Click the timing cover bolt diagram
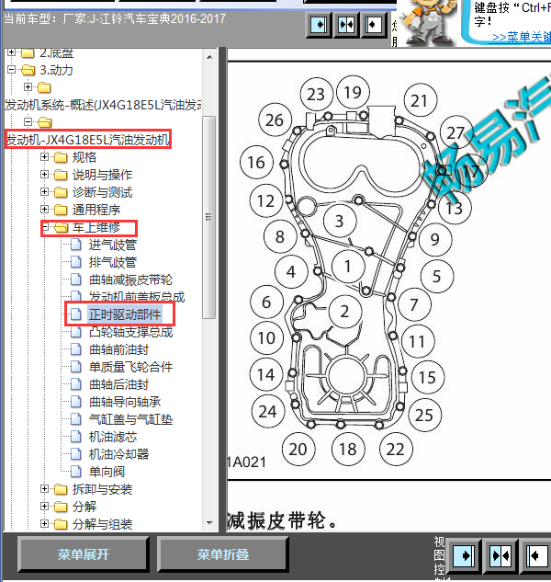Viewport: 551px width, 582px height. click(x=345, y=271)
